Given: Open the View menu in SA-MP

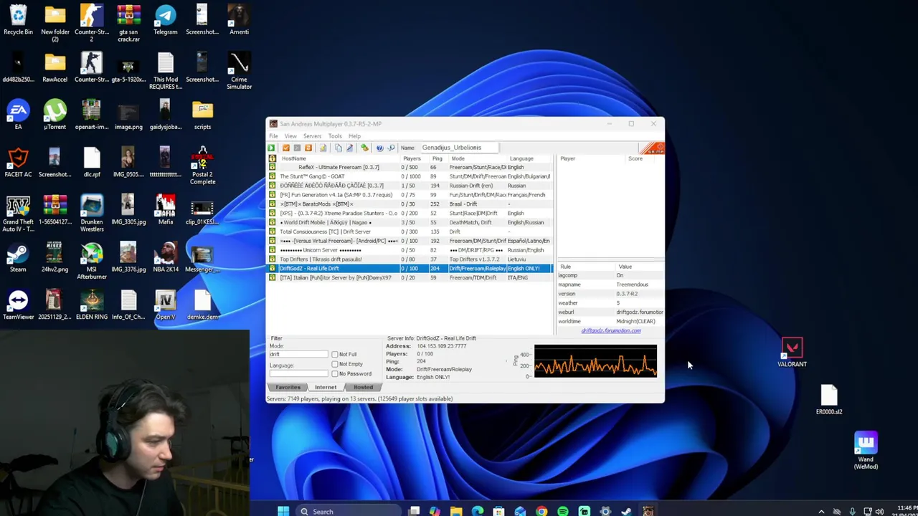Looking at the screenshot, I should click(290, 136).
